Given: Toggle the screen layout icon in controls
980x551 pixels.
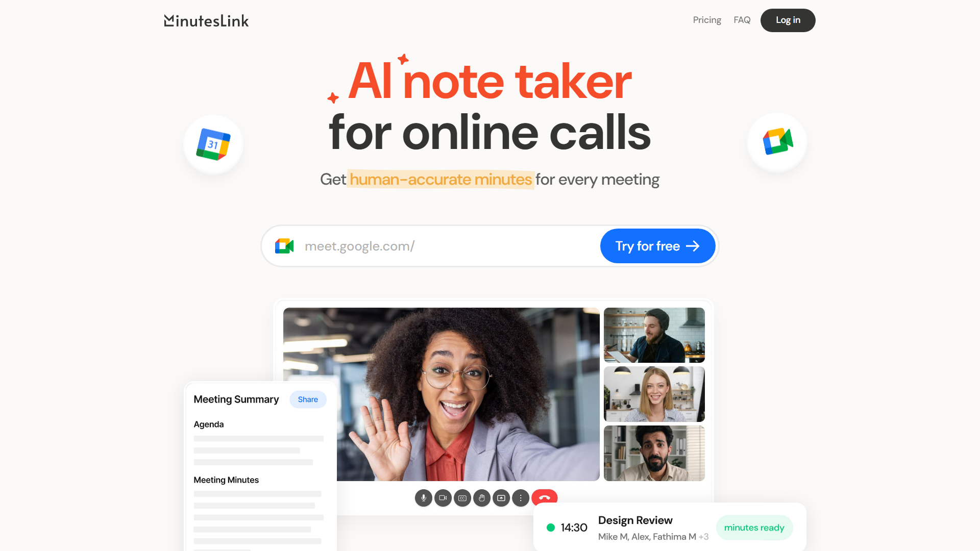Looking at the screenshot, I should [x=501, y=498].
